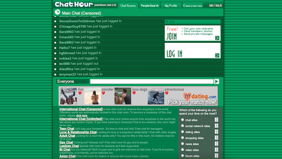282x159 pixels.
Task: Click the Main Chat (Censored) title
Action: tap(81, 13)
